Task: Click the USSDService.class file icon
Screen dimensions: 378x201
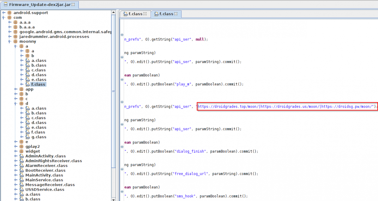Action: [x=22, y=189]
